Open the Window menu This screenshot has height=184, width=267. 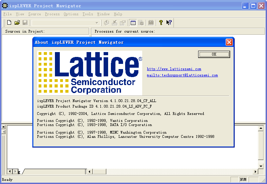pyautogui.click(x=103, y=14)
